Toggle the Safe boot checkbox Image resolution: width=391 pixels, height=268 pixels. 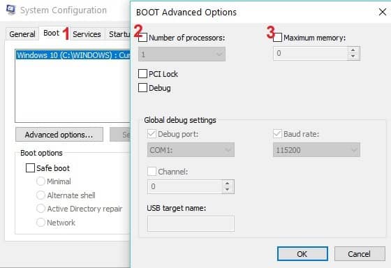(x=30, y=167)
